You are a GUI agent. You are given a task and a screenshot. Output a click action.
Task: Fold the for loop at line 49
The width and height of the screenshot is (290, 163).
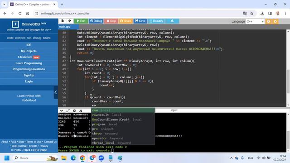(68, 69)
